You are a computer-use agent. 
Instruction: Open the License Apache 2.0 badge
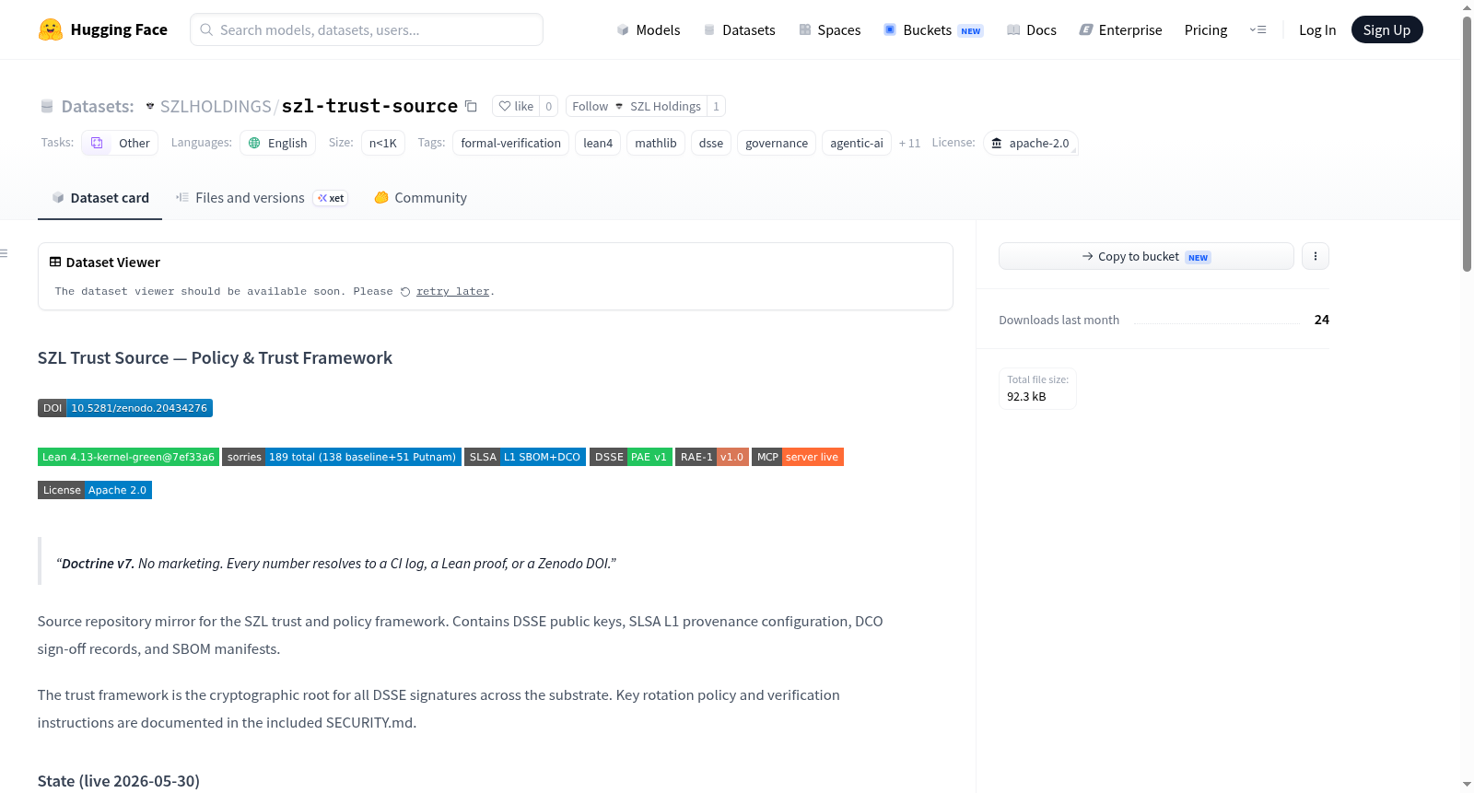click(x=95, y=490)
